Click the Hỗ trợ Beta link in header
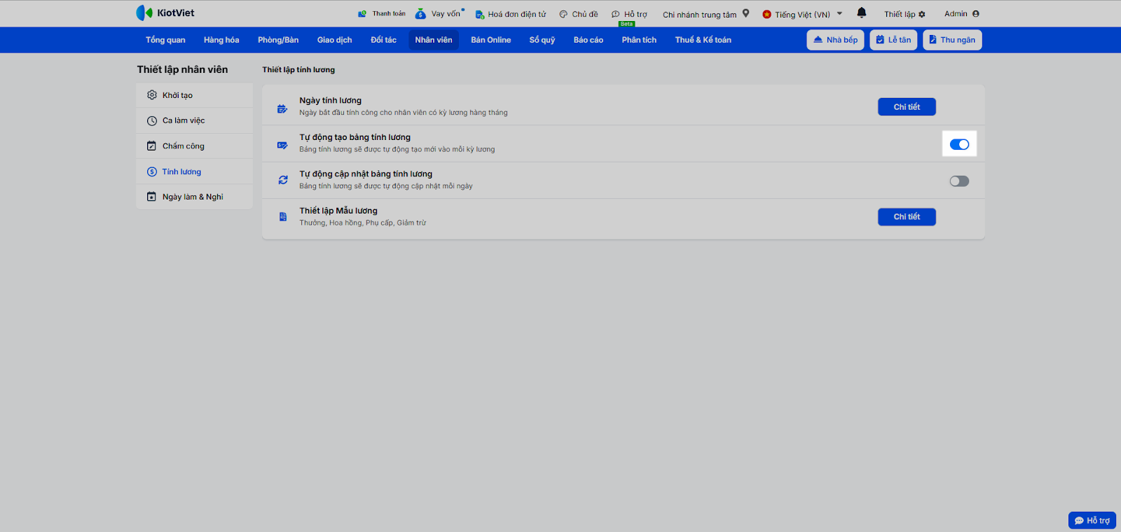Screen dimensions: 1121x532 (635, 15)
